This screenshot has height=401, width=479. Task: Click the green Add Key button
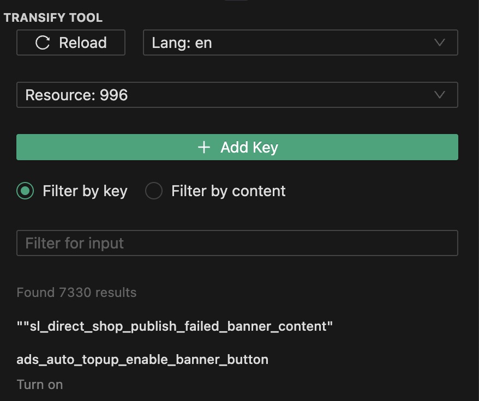237,147
